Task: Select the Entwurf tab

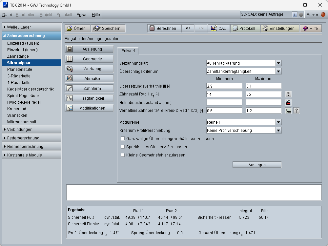Action: click(x=128, y=51)
